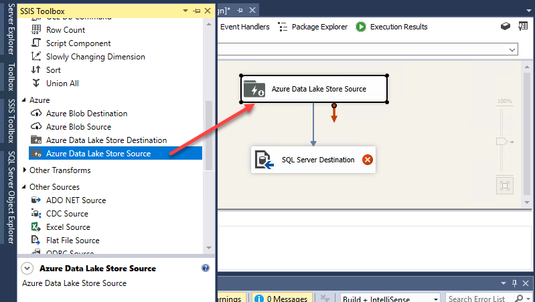Click the clear filters button in Error List
This screenshot has height=302, width=535.
(x=325, y=298)
